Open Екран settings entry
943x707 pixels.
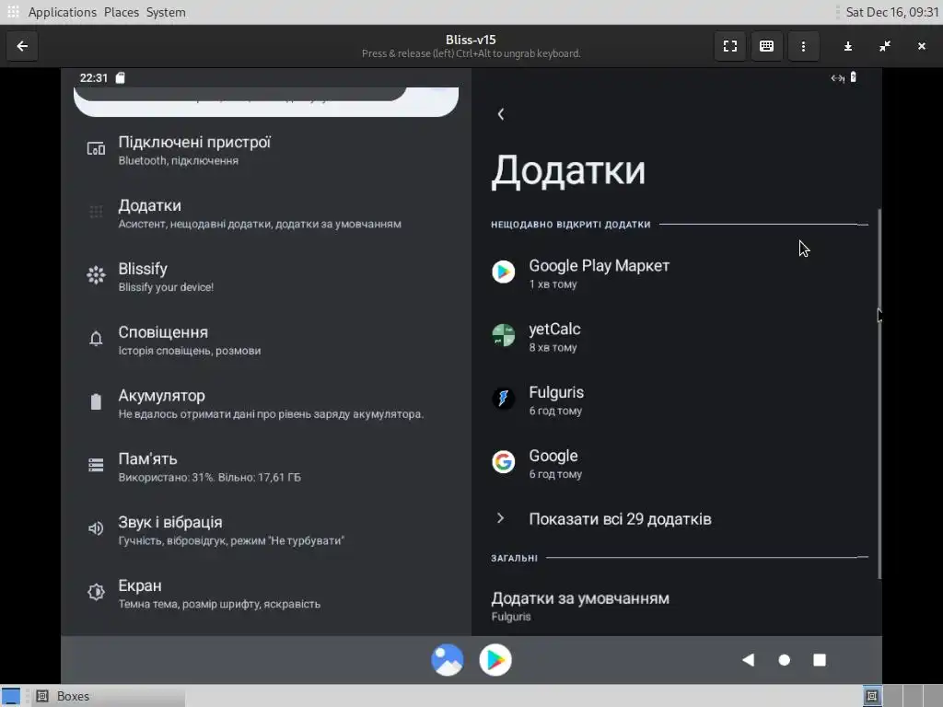point(266,594)
